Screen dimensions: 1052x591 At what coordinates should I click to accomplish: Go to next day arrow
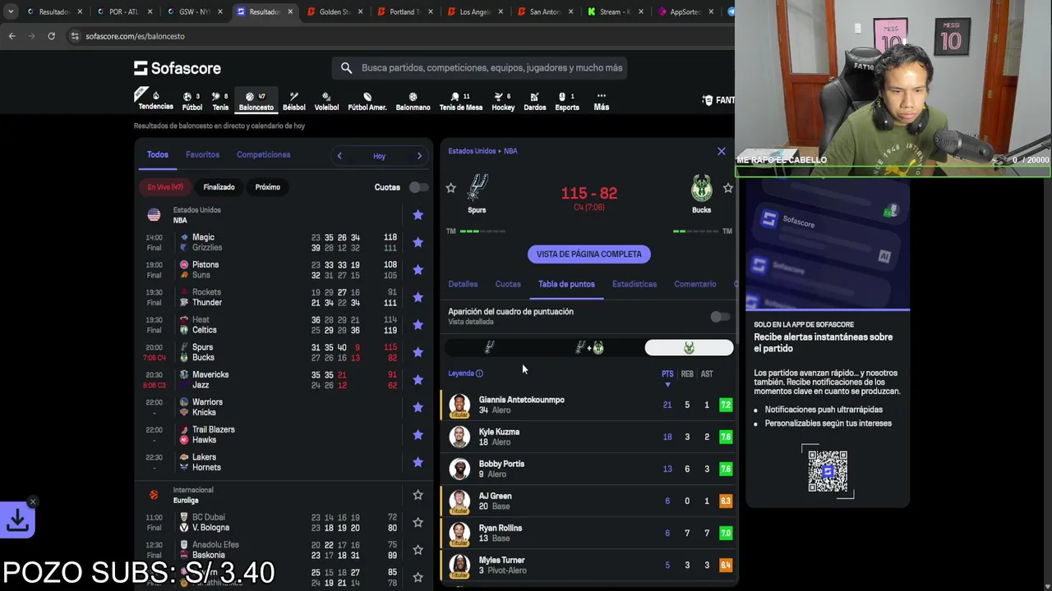419,156
